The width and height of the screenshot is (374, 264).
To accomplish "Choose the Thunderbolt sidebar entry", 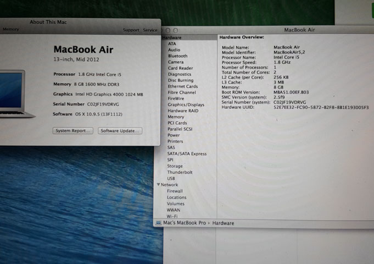I will pos(180,172).
